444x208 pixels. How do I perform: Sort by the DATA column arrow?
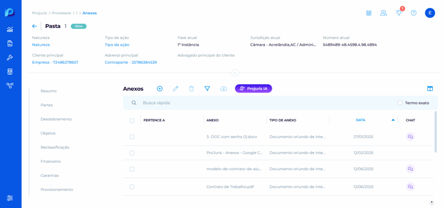pos(393,120)
